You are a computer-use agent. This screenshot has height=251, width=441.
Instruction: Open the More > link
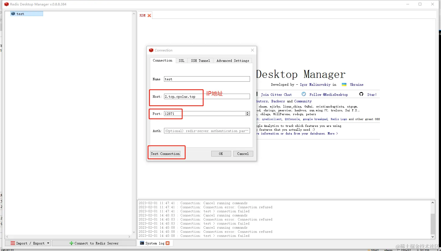click(x=333, y=133)
